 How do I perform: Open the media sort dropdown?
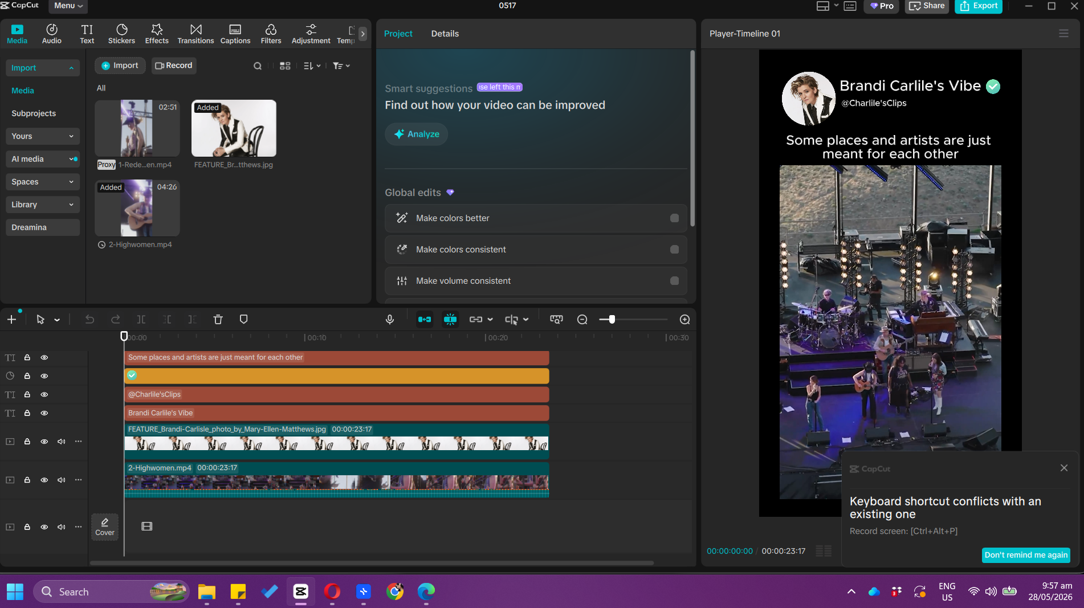click(x=312, y=66)
